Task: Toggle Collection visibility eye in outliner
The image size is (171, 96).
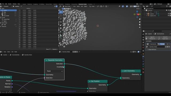Action: click(x=168, y=10)
